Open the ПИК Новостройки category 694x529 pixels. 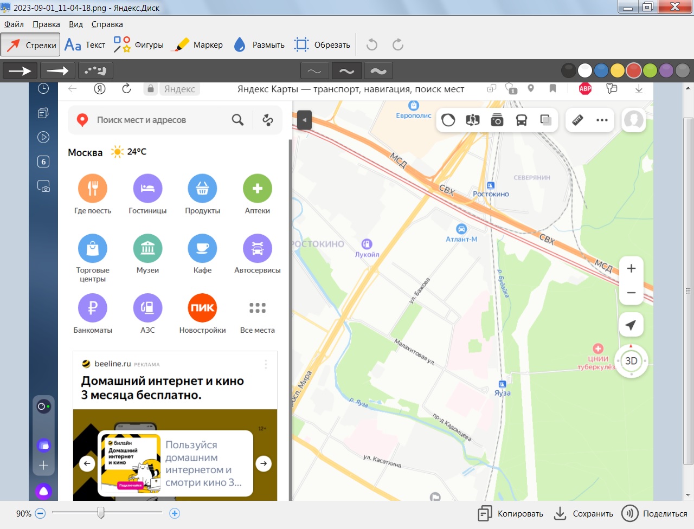click(202, 314)
